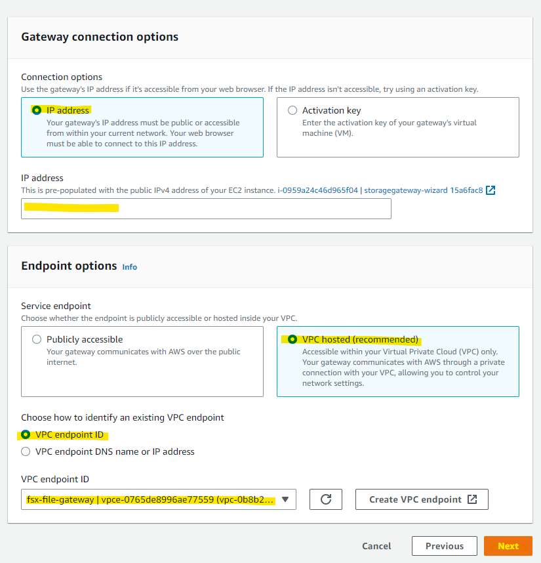
Task: Select VPC endpoint ID identification option
Action: 24,434
